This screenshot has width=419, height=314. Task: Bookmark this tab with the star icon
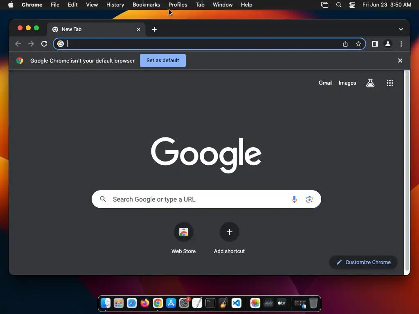(358, 44)
